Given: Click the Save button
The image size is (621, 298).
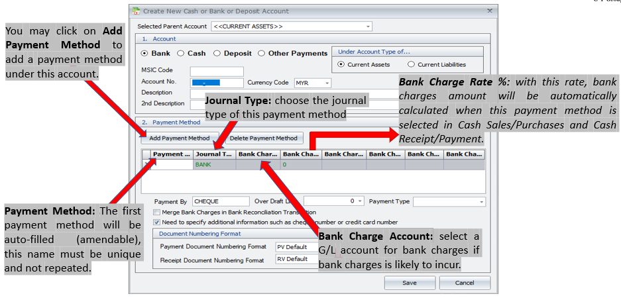Looking at the screenshot, I should coord(410,283).
